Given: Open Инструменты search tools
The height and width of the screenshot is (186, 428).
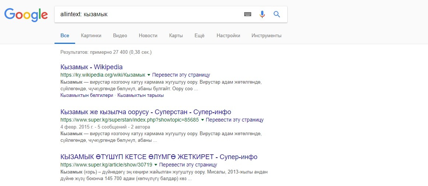Looking at the screenshot, I should point(266,36).
